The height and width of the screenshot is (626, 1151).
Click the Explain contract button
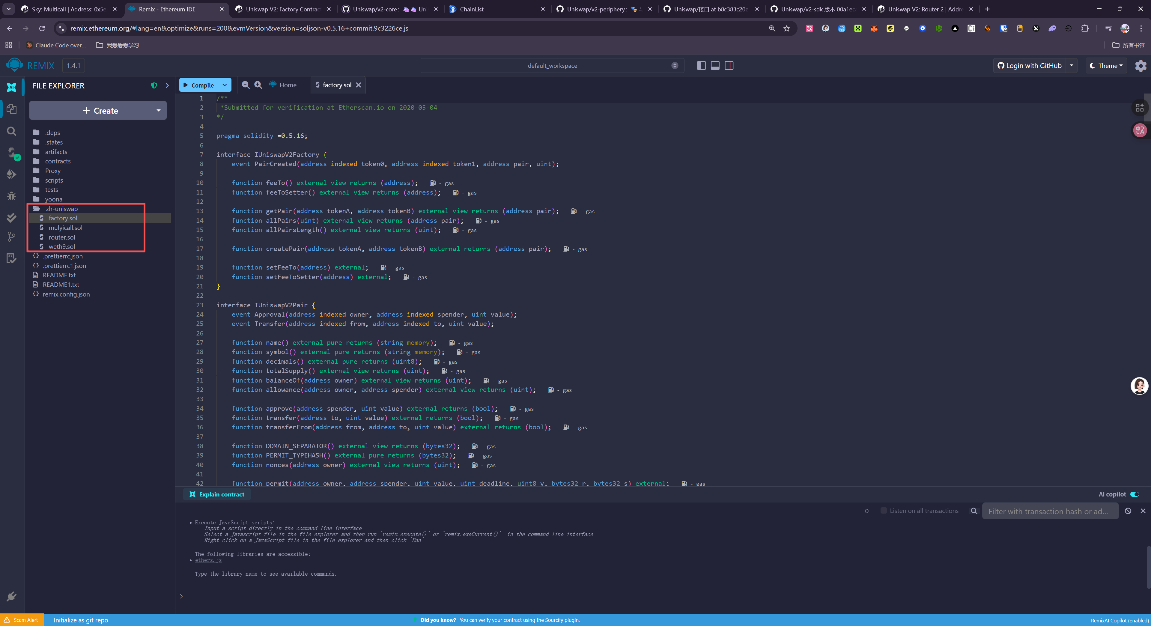coord(217,494)
